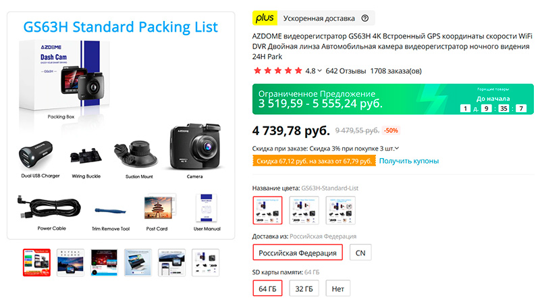Click the question mark icon beside Ускоренная доставка
The width and height of the screenshot is (540, 300).
click(x=365, y=18)
